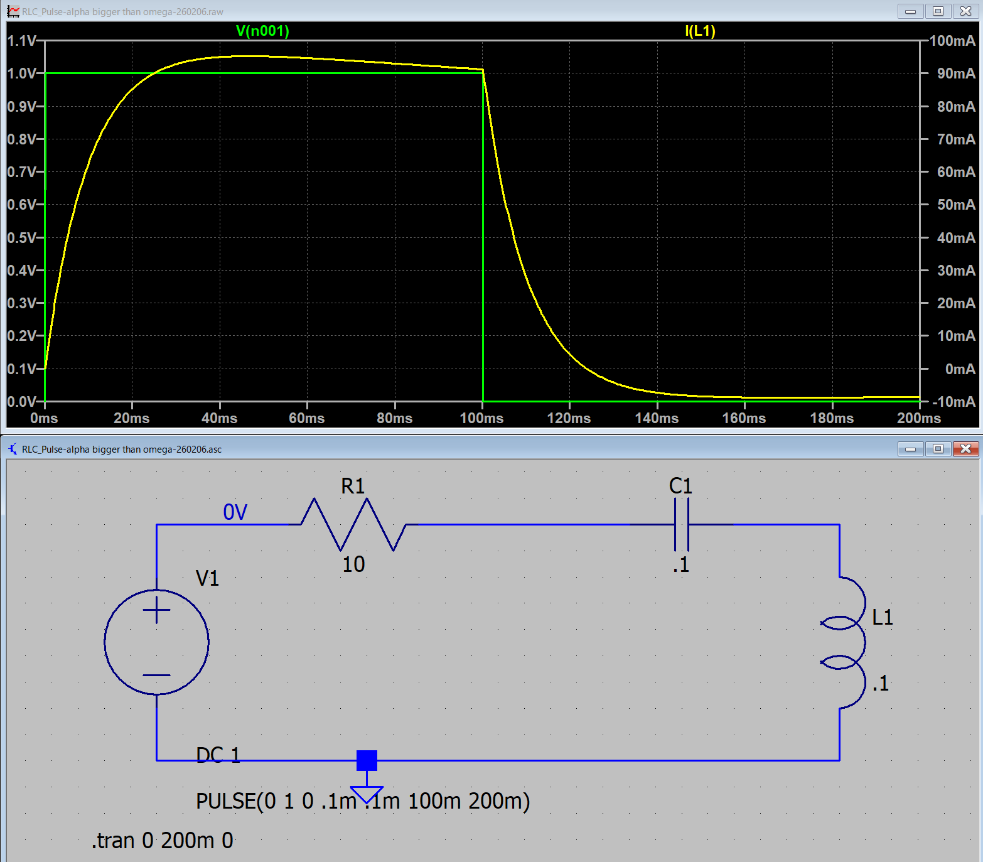Select the resistor R1 zigzag symbol
The height and width of the screenshot is (862, 983).
coord(353,524)
